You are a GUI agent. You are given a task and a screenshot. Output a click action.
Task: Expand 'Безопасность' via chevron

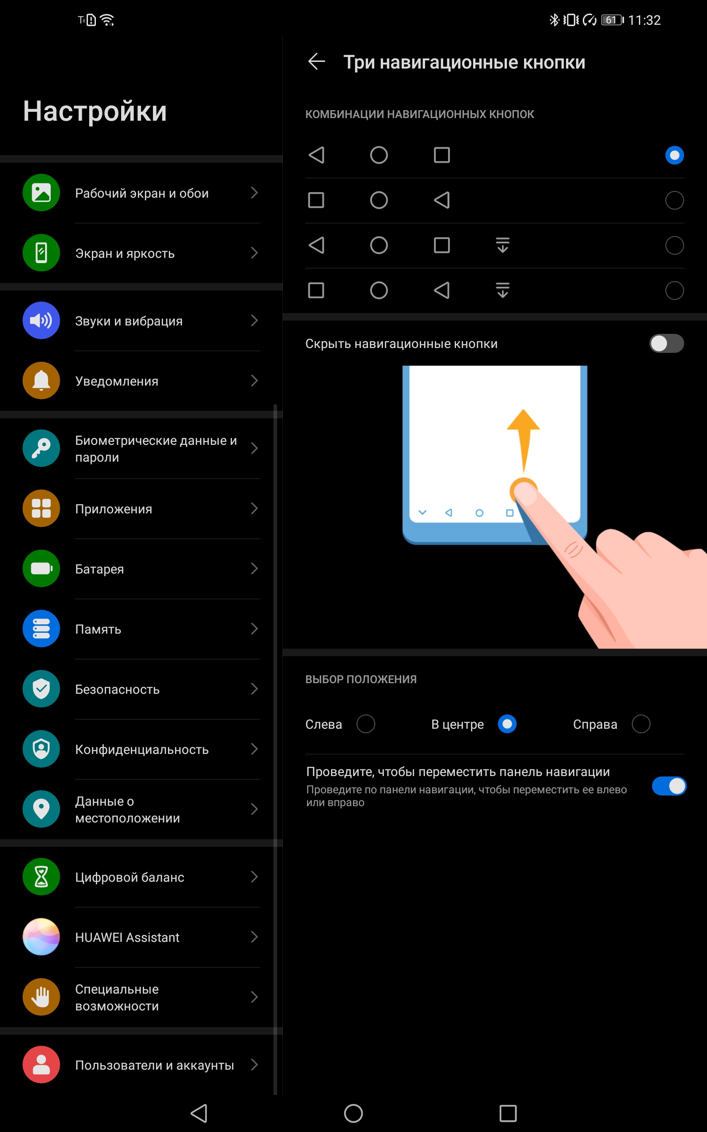[x=255, y=688]
